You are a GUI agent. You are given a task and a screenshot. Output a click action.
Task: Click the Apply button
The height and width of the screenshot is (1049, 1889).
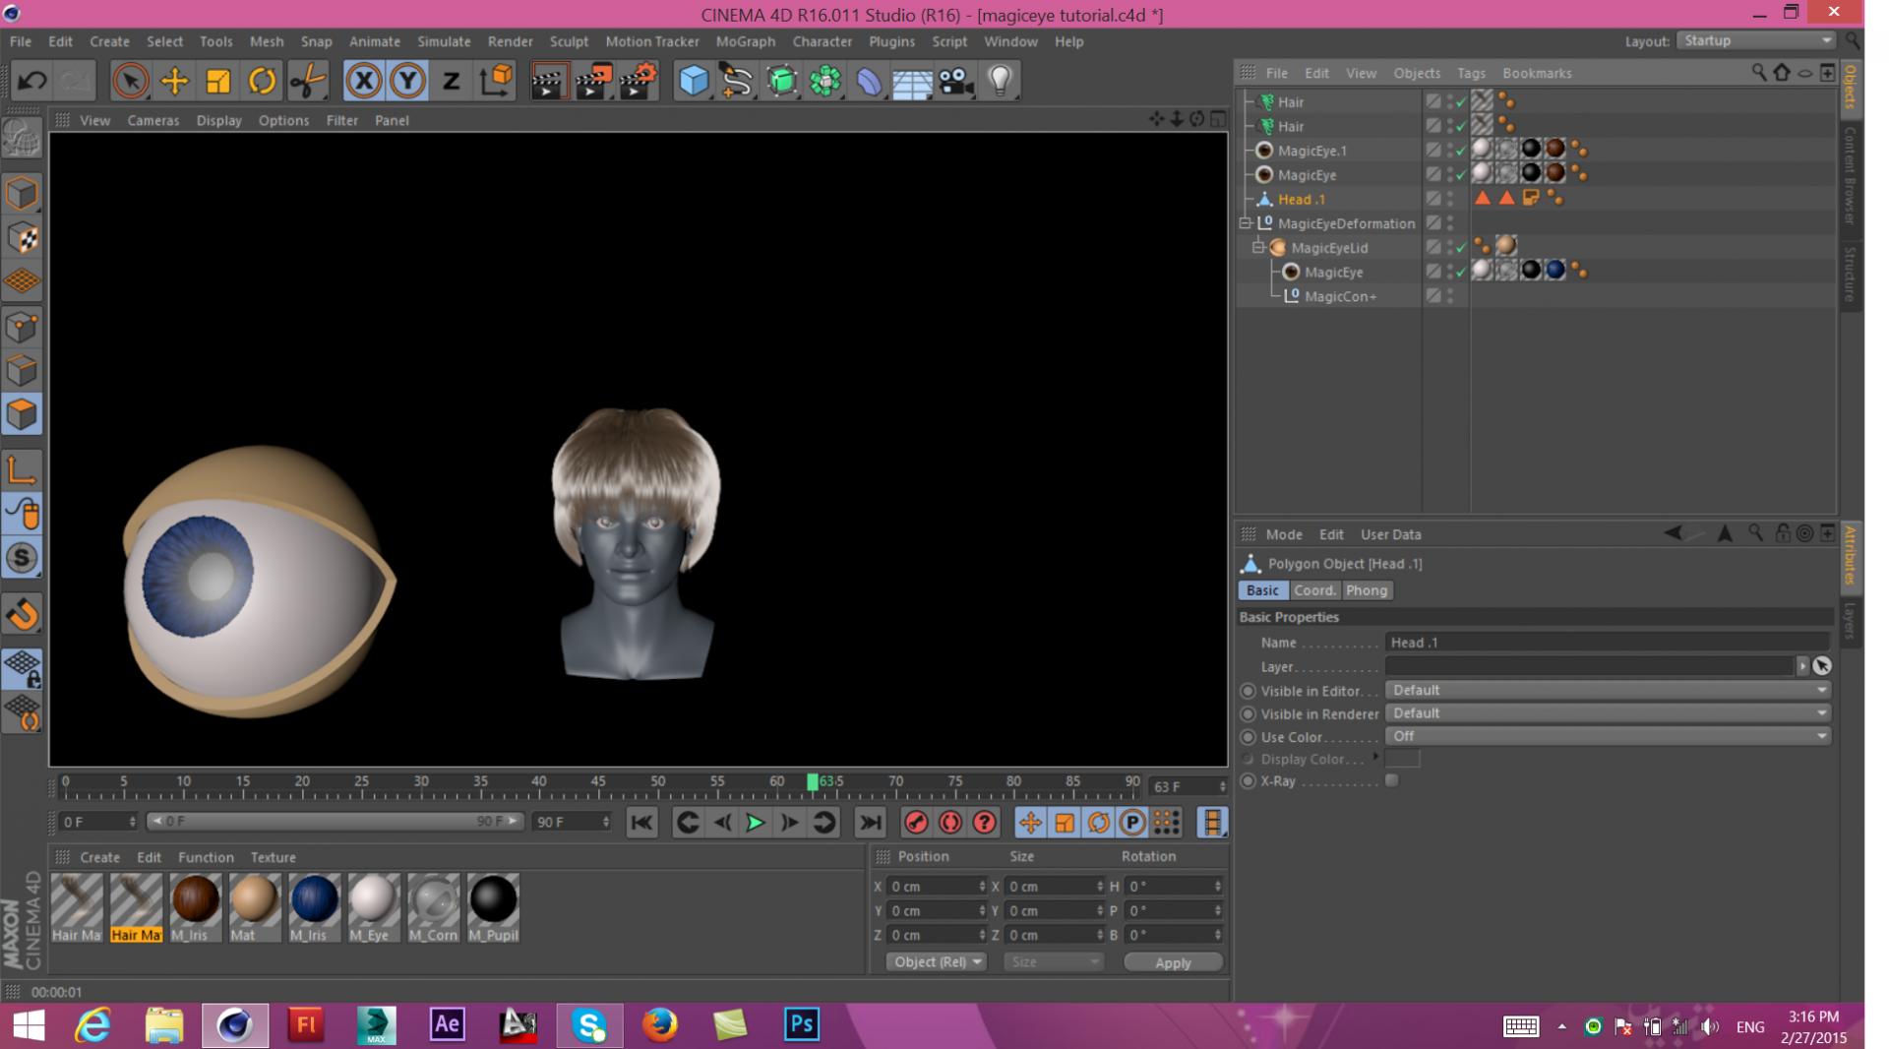click(x=1173, y=962)
